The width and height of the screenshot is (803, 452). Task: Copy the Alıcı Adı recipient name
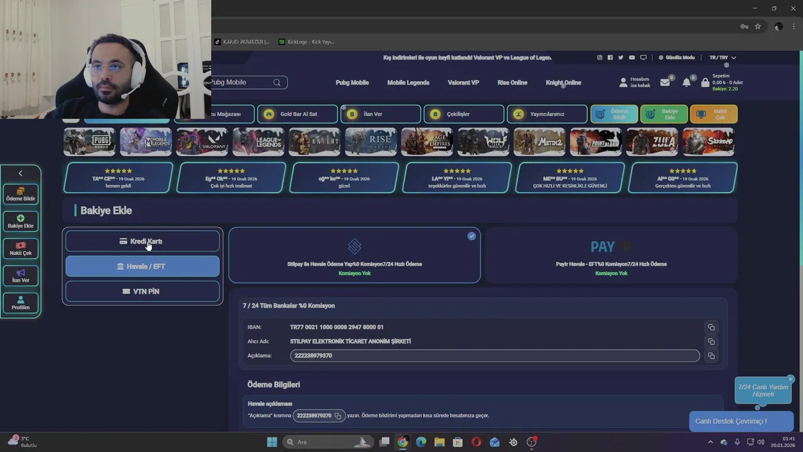tap(711, 342)
